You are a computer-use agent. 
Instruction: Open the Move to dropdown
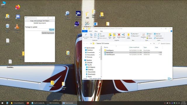pos(110,36)
